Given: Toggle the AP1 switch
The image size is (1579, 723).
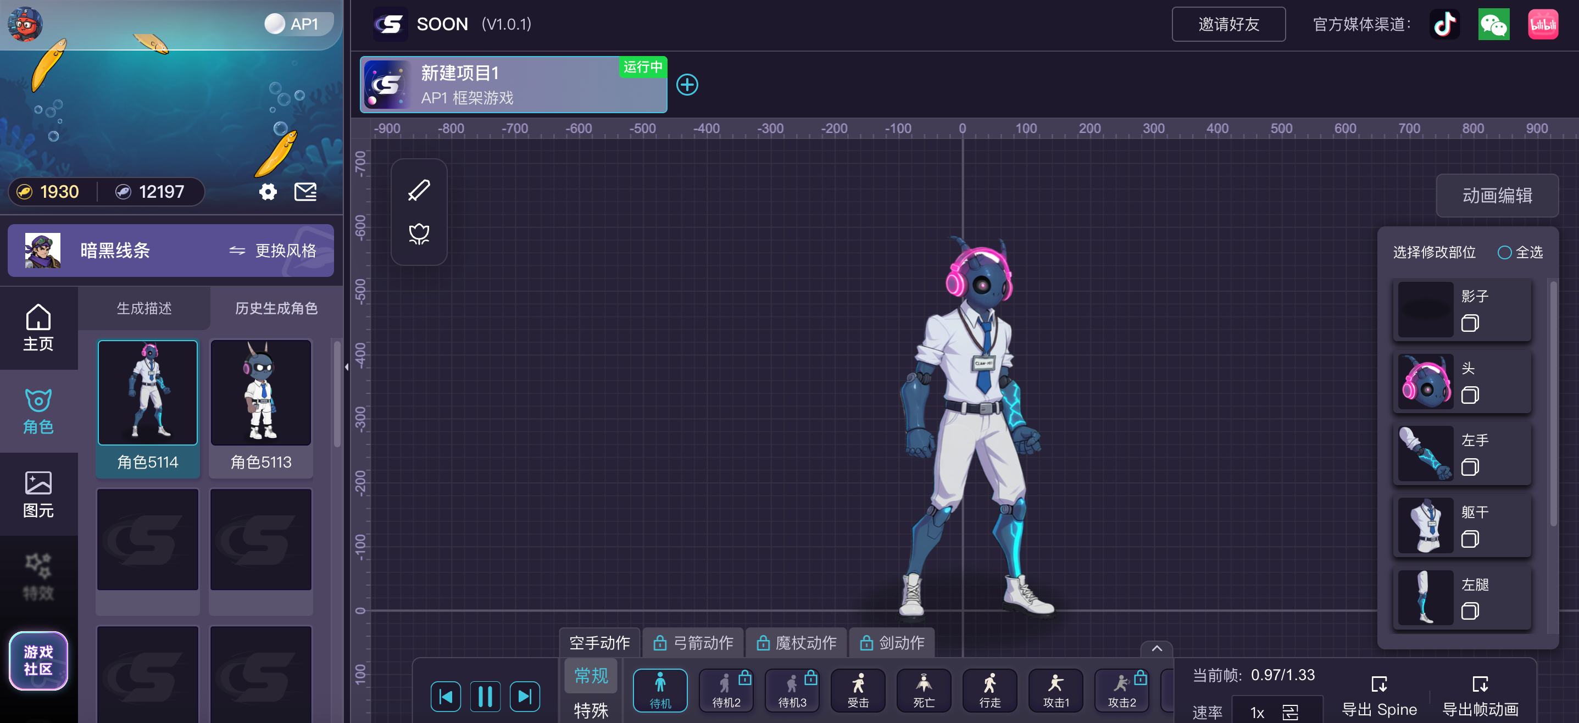Looking at the screenshot, I should (298, 24).
